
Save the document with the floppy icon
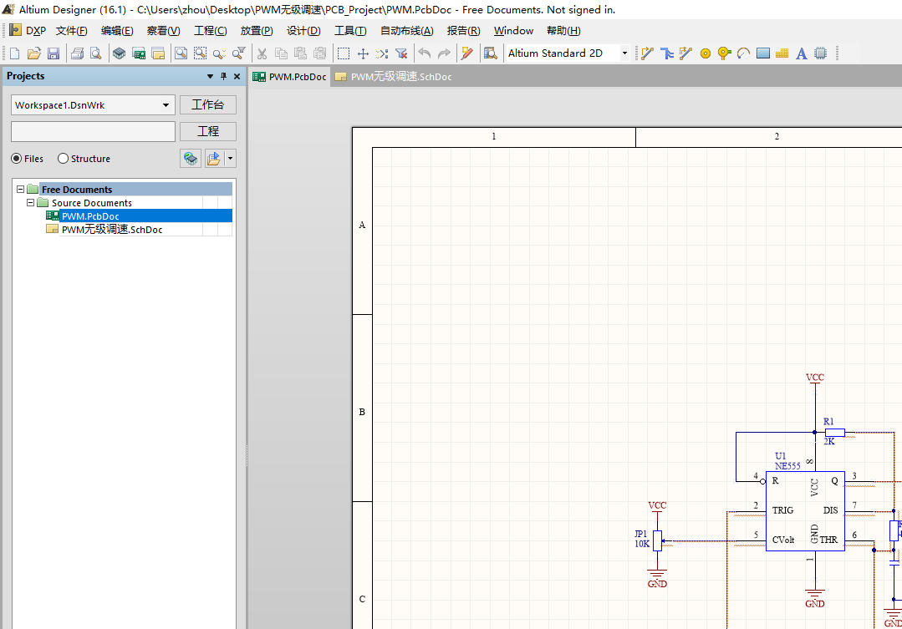[54, 53]
